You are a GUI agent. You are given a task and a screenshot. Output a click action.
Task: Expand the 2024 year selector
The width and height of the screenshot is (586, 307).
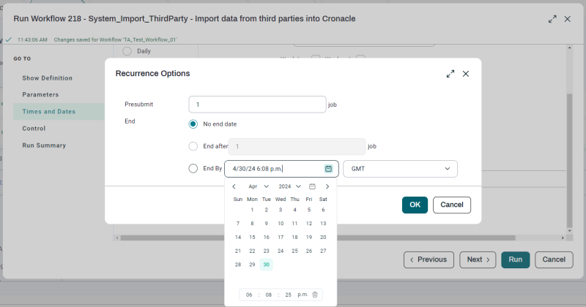click(290, 186)
